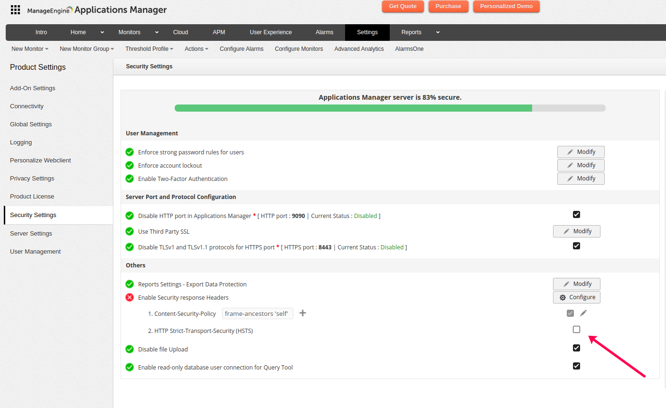The height and width of the screenshot is (408, 666).
Task: Uncheck Disable HTTP port checkbox
Action: click(x=576, y=215)
